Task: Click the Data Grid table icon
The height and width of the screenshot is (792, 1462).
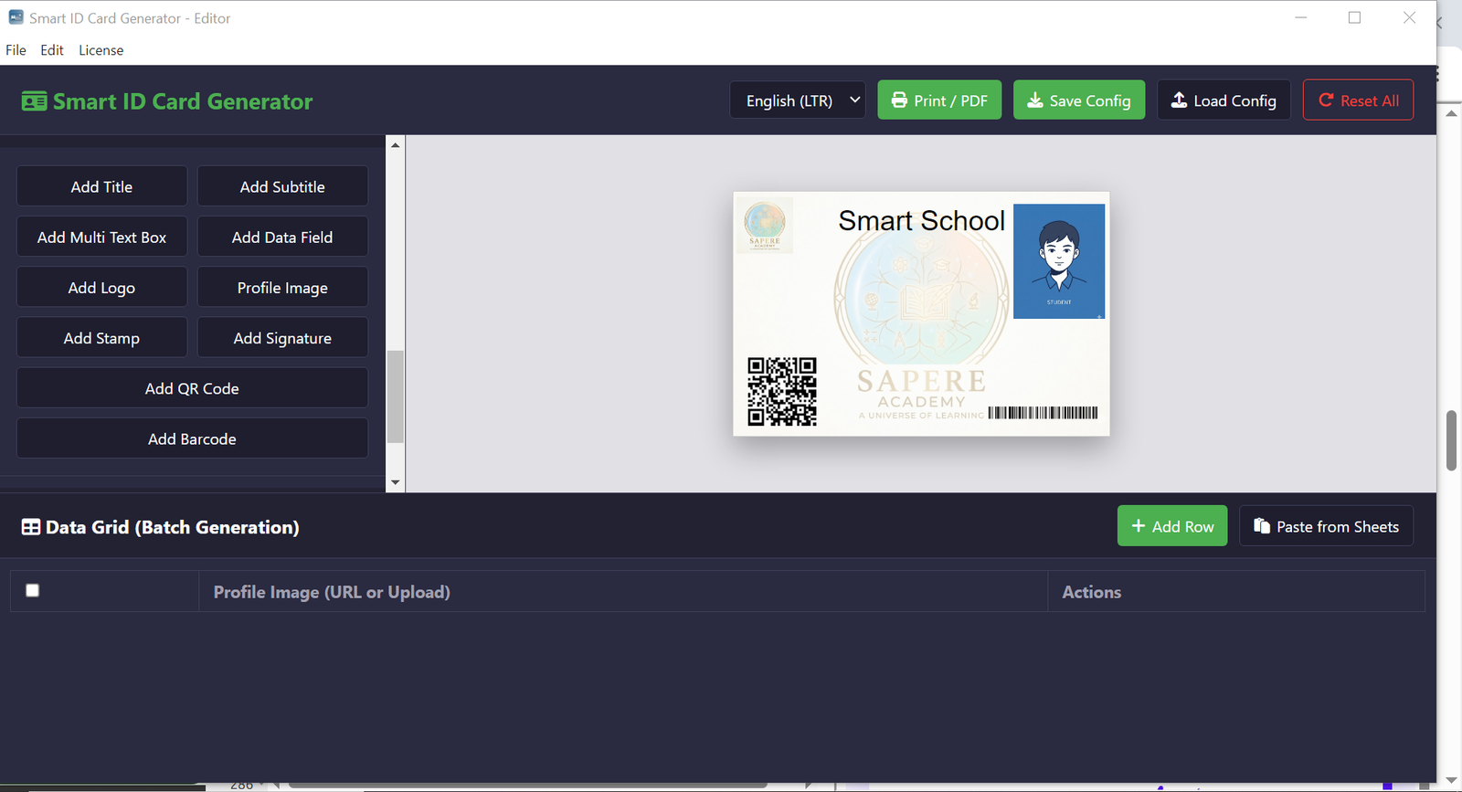Action: 31,527
